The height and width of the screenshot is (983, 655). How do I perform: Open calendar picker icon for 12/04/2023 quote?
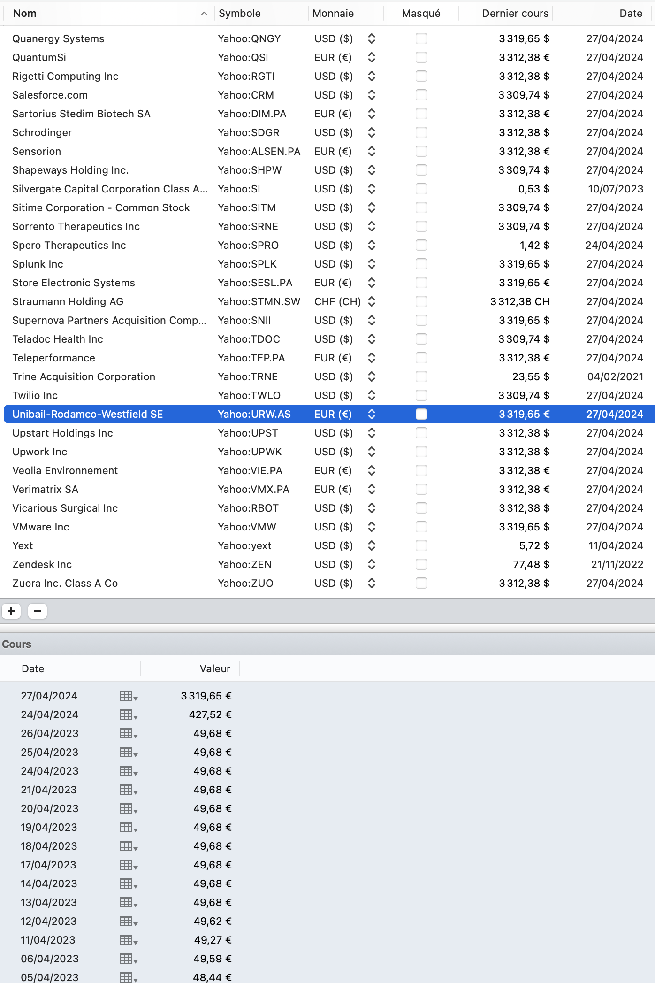point(129,922)
